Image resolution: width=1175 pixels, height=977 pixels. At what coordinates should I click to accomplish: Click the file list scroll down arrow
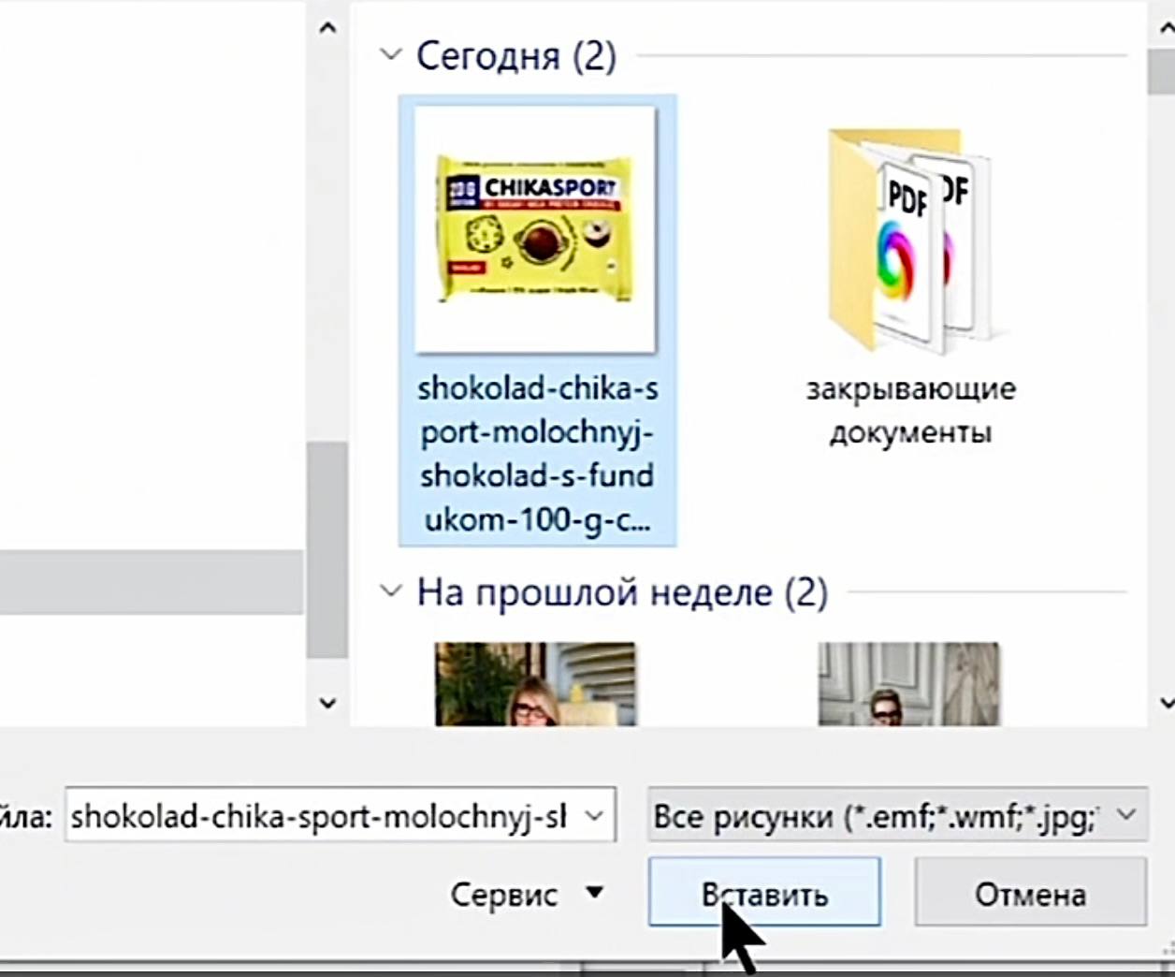click(x=1166, y=703)
